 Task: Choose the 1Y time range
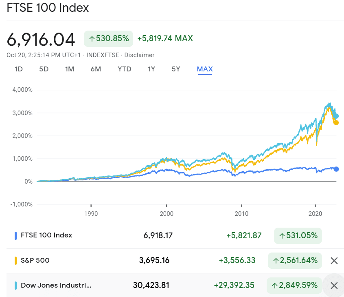pyautogui.click(x=151, y=69)
